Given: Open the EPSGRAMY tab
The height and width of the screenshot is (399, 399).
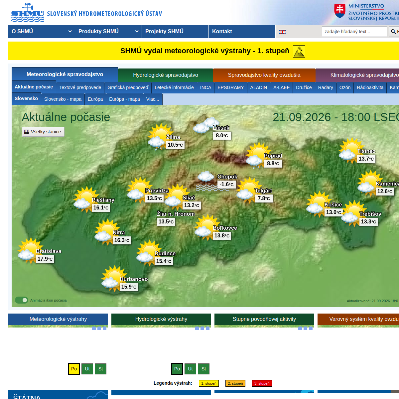Looking at the screenshot, I should point(231,87).
